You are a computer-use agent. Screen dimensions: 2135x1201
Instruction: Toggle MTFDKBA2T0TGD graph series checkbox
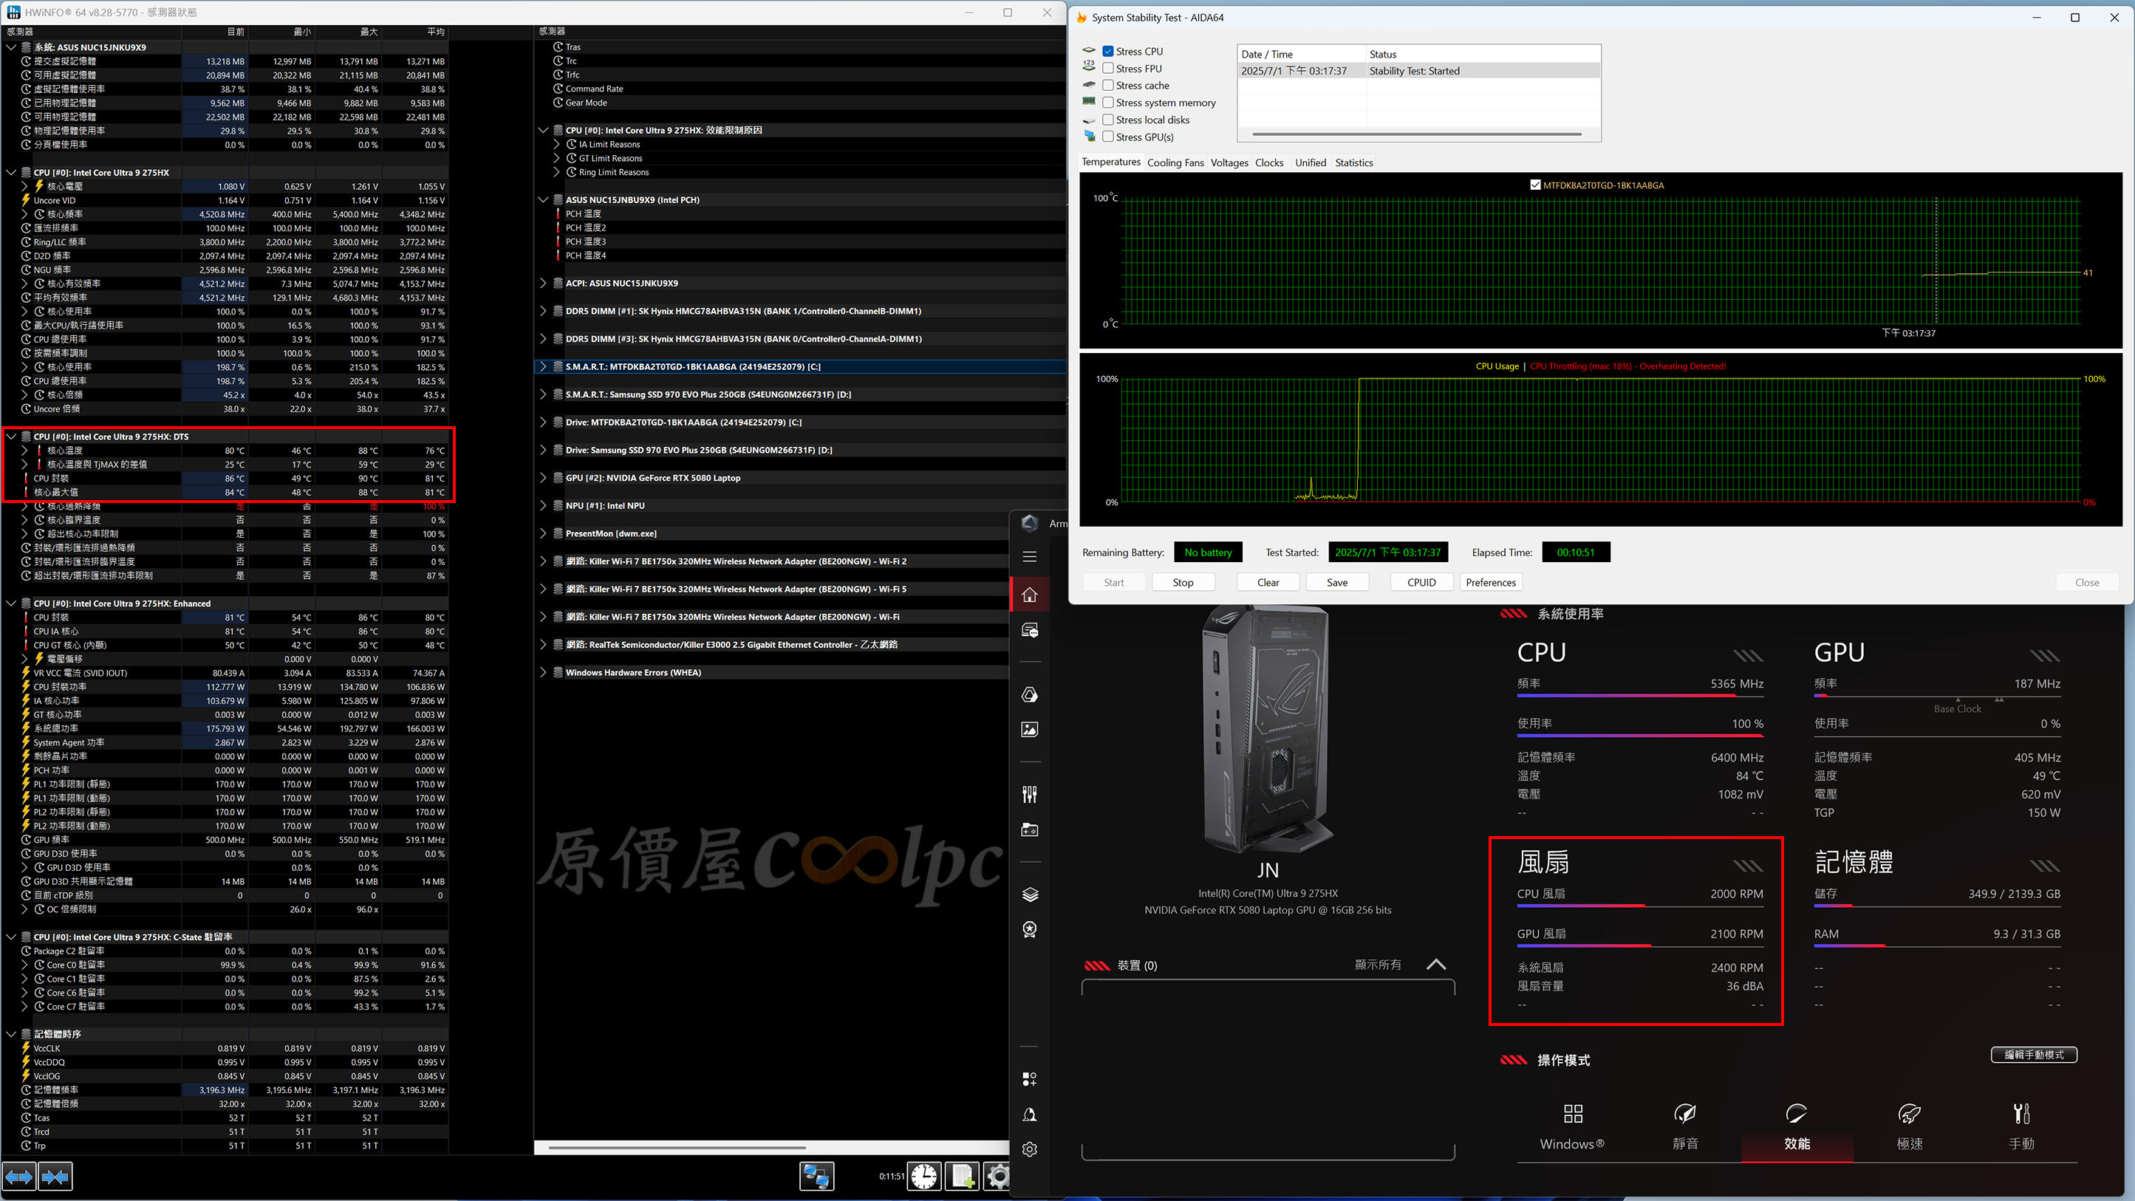tap(1535, 185)
